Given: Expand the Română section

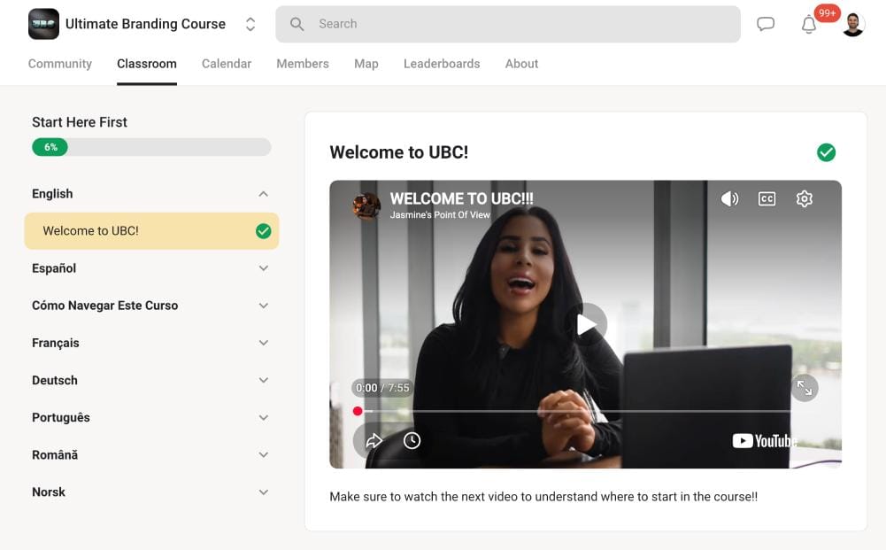Looking at the screenshot, I should point(150,454).
